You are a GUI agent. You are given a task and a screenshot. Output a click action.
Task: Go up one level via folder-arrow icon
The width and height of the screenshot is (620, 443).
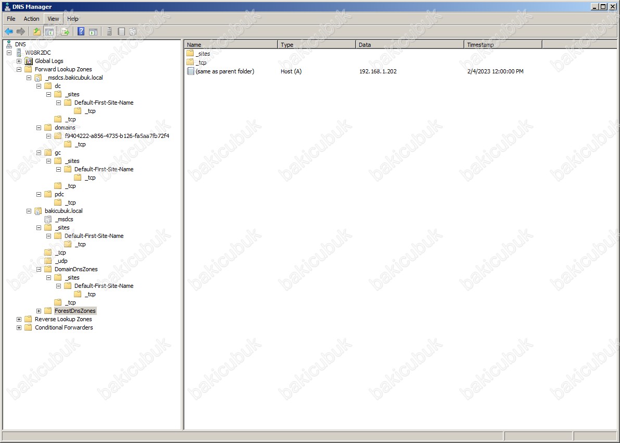point(37,31)
